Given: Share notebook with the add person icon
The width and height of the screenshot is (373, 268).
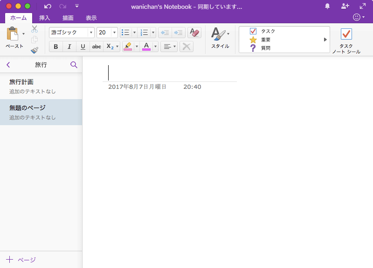Looking at the screenshot, I should 345,6.
